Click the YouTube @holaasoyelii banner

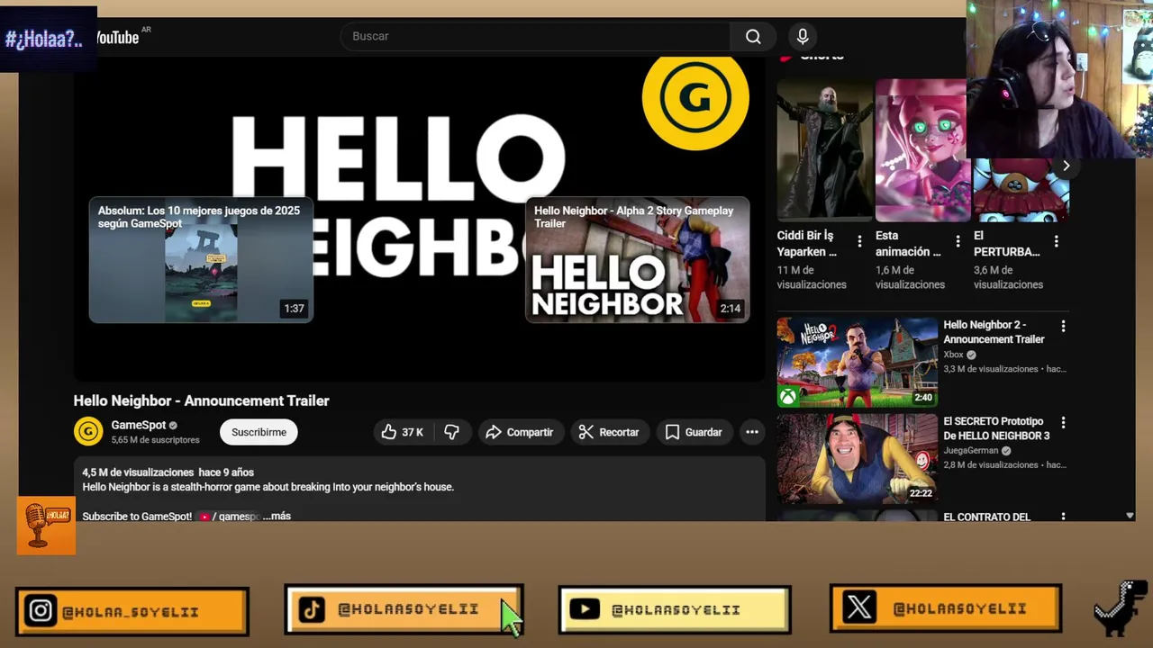675,609
